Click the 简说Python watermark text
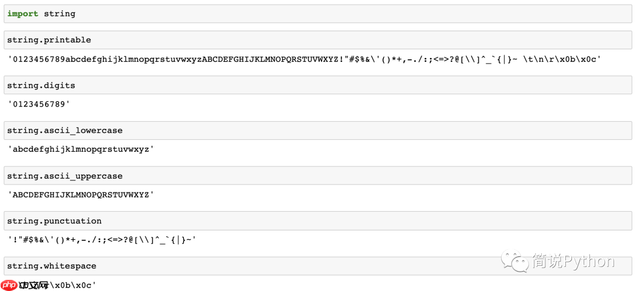 573,262
